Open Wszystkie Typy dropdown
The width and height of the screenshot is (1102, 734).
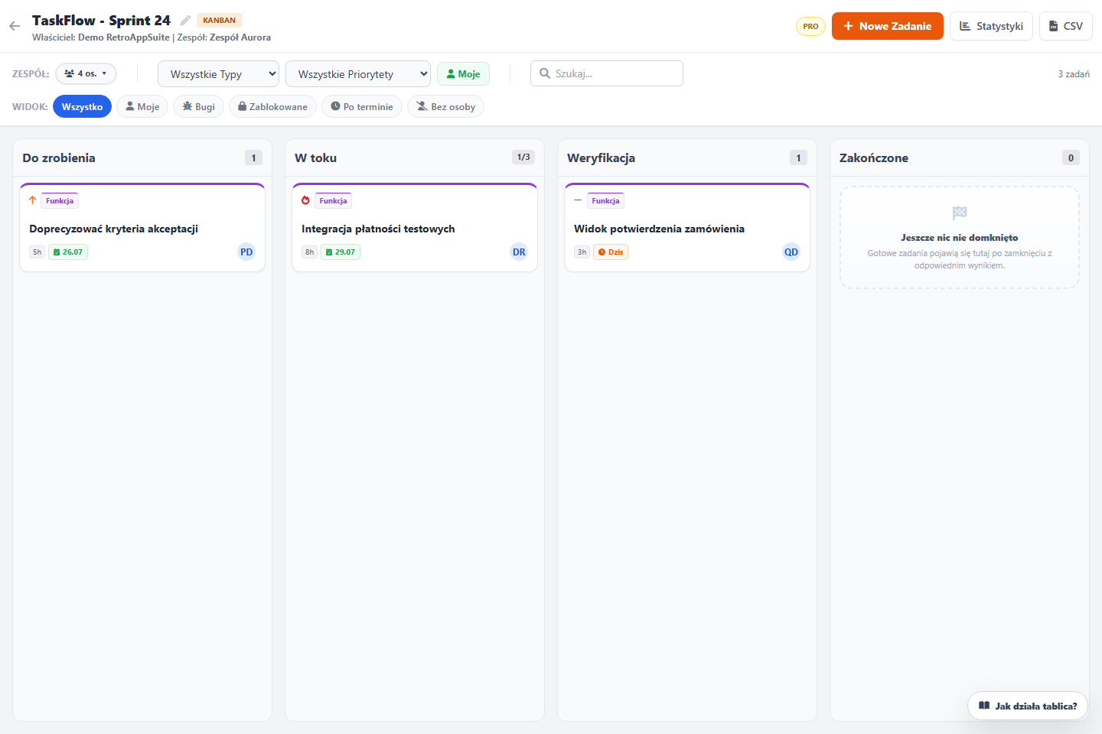pos(218,74)
